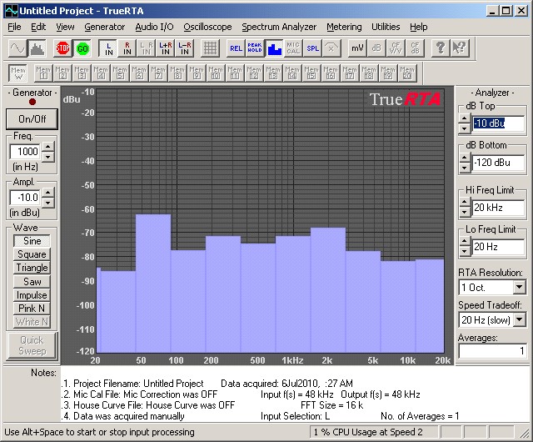
Task: Select the Sine wave option
Action: tap(32, 241)
